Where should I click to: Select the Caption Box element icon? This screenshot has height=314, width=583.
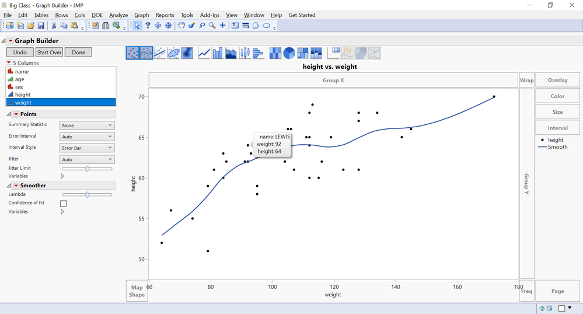click(x=333, y=53)
